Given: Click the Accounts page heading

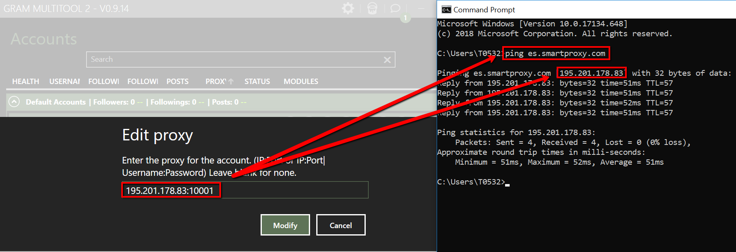Looking at the screenshot, I should coord(44,39).
